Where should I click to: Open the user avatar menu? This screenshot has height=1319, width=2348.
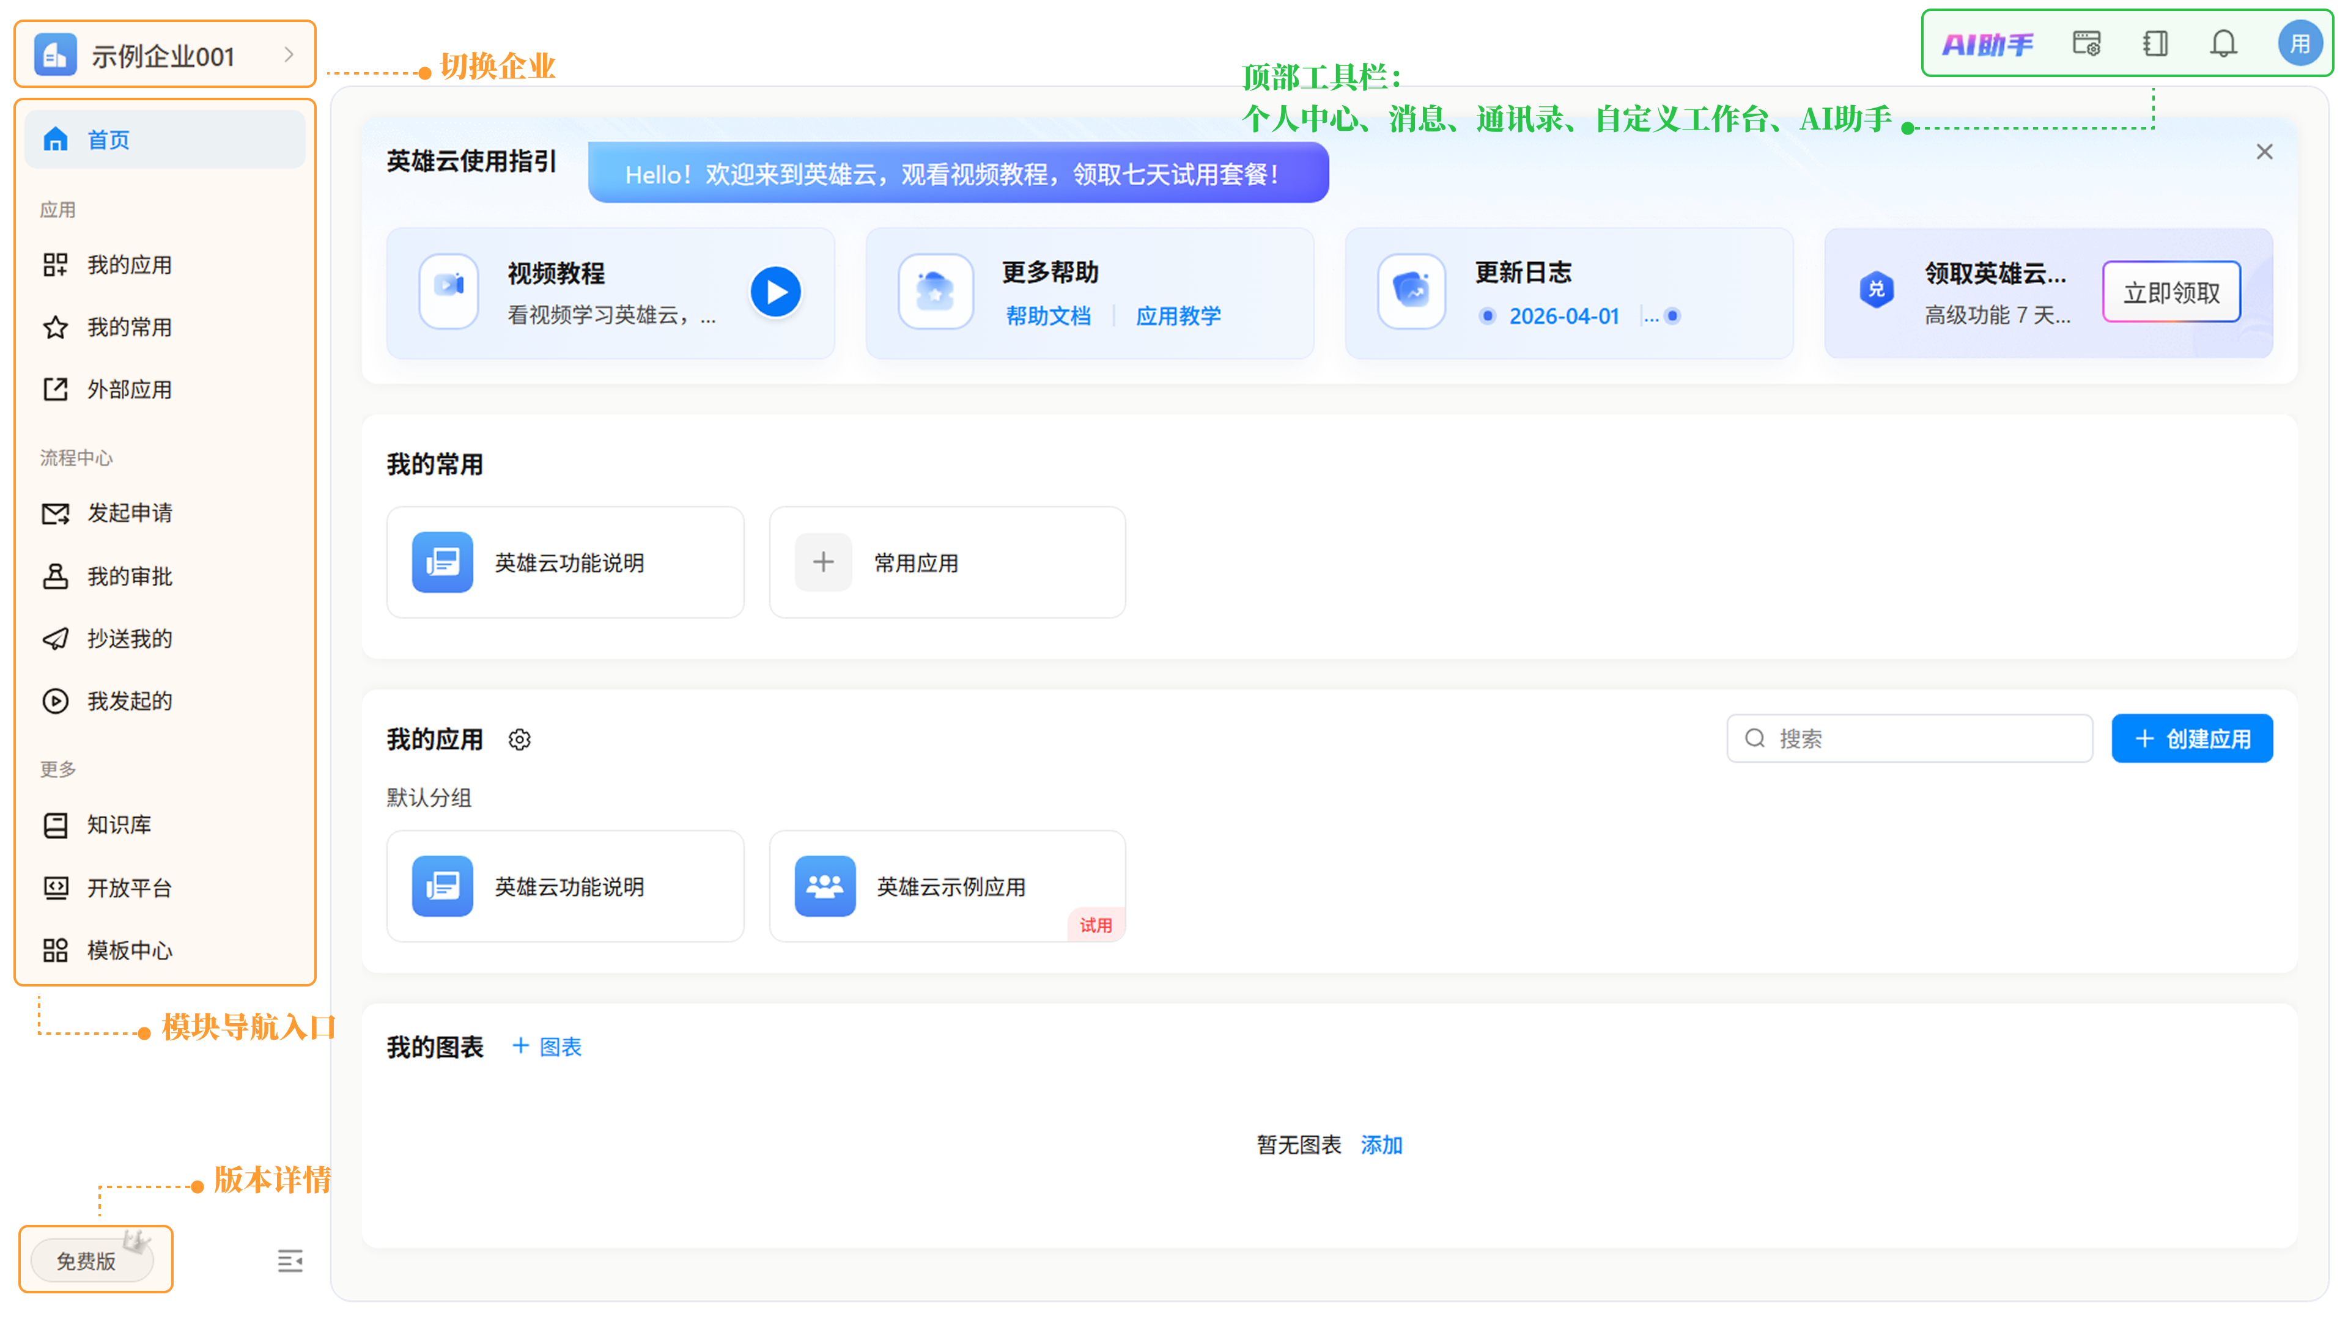click(x=2300, y=44)
